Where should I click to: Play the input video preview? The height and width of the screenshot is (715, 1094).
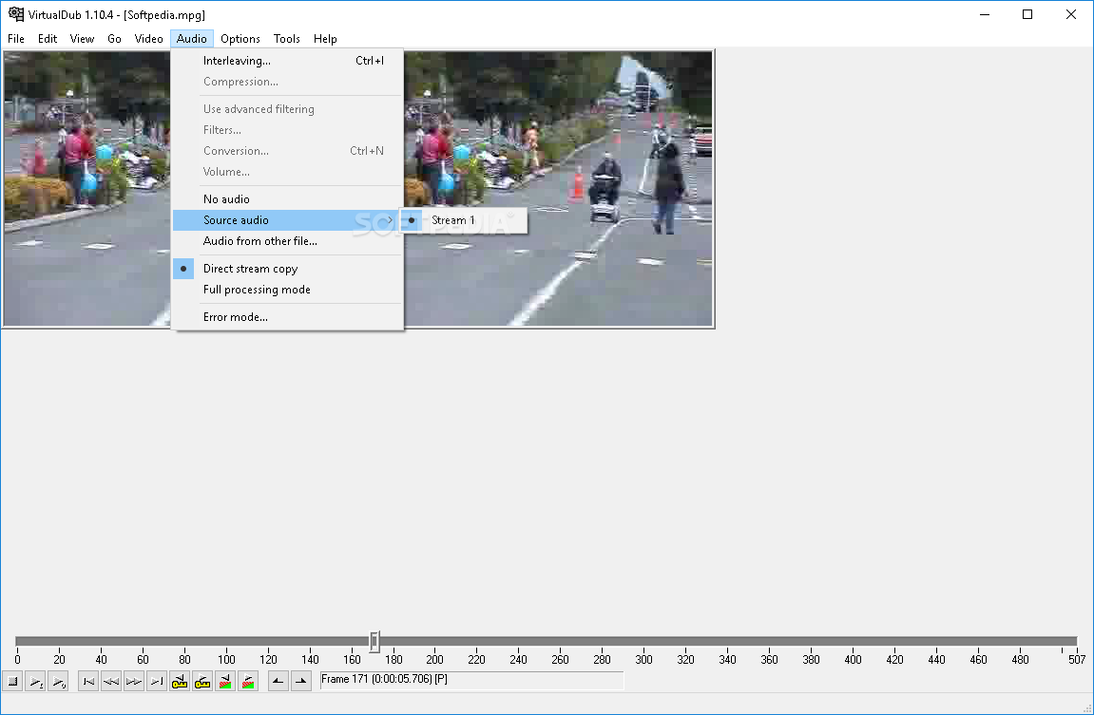[35, 681]
